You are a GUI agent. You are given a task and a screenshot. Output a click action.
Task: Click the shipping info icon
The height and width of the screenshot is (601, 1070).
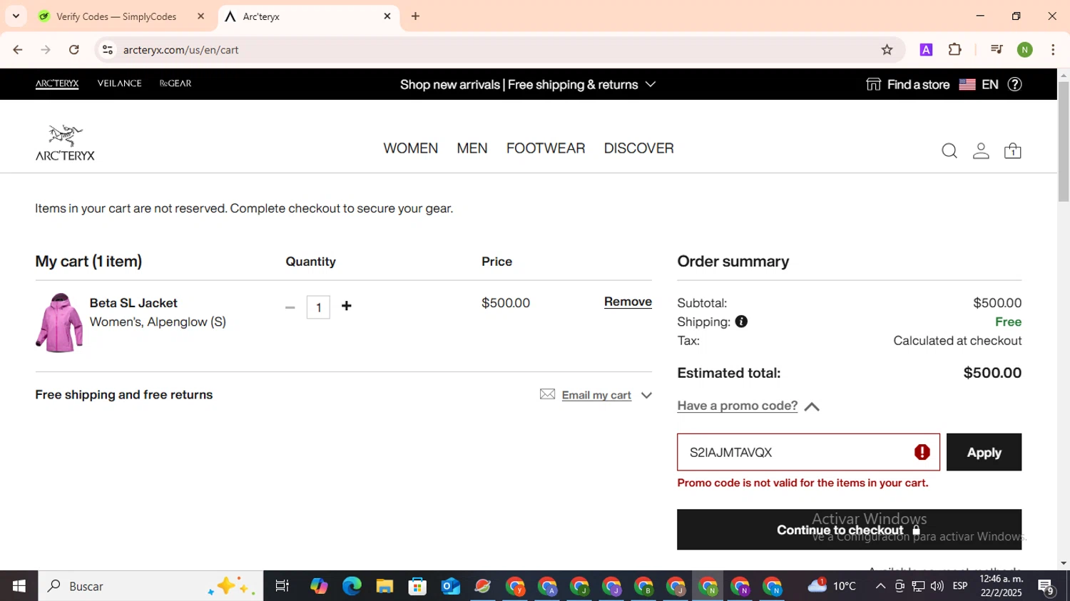[741, 322]
